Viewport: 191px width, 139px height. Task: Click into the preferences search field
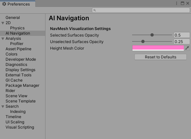pyautogui.click(x=141, y=10)
